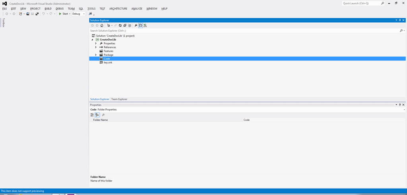Click the Folder Name value cell Code

tap(324, 120)
